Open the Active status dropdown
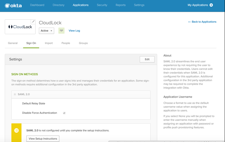This screenshot has height=142, width=225. coord(47,31)
